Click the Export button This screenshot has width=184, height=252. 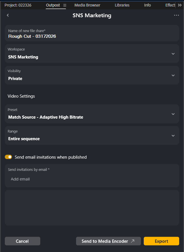(x=161, y=241)
